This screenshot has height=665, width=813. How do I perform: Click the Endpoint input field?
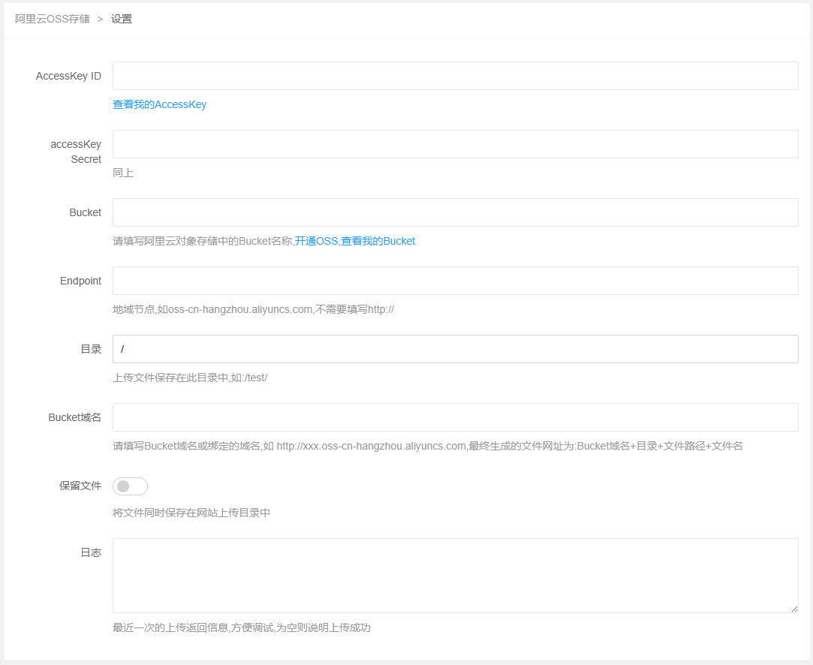455,281
